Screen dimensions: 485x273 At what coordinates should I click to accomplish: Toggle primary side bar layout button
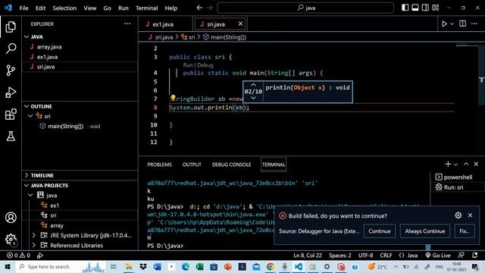[x=405, y=8]
